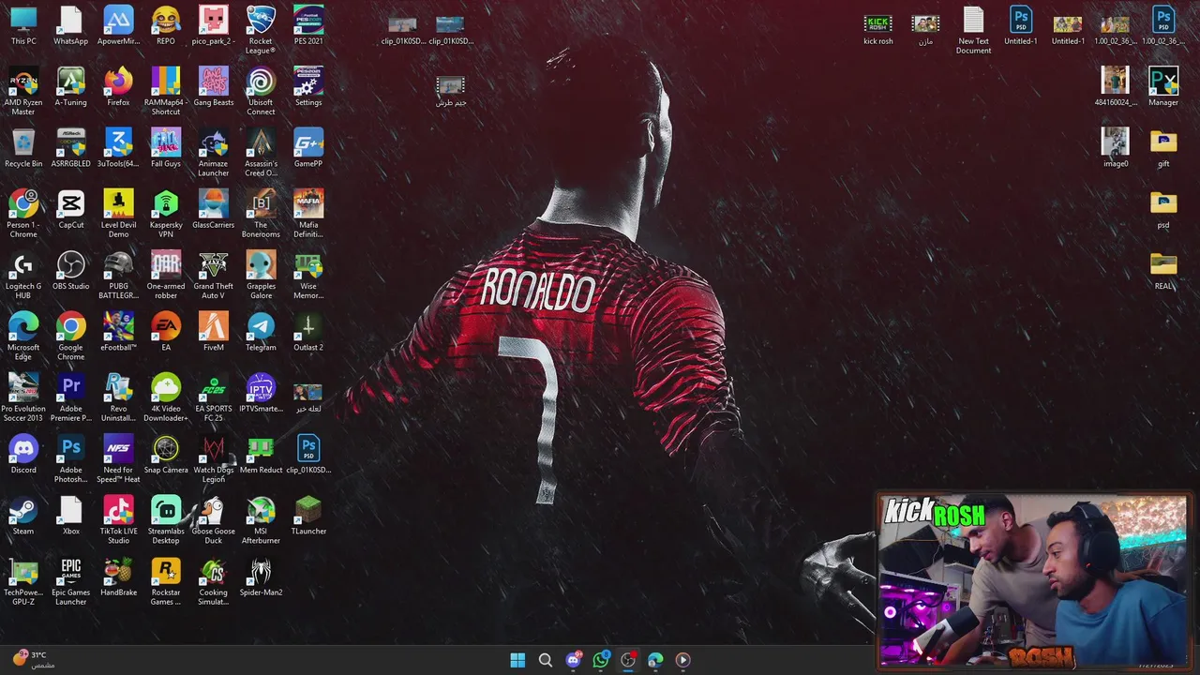This screenshot has width=1200, height=675.
Task: Launch Microsoft Edge desktop icon
Action: 23,337
